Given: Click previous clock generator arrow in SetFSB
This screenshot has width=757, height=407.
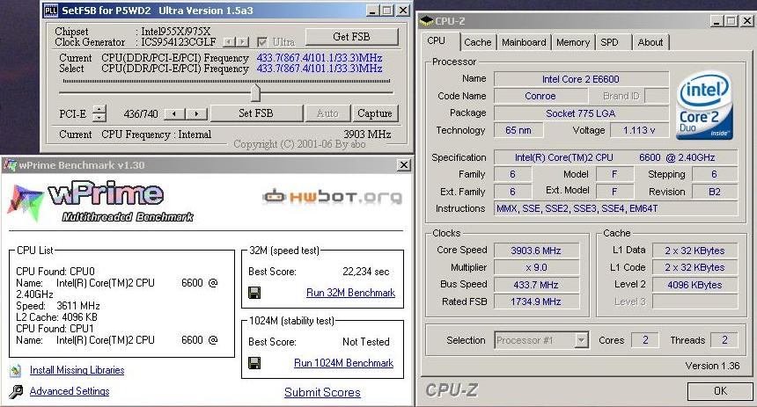Looking at the screenshot, I should click(230, 42).
